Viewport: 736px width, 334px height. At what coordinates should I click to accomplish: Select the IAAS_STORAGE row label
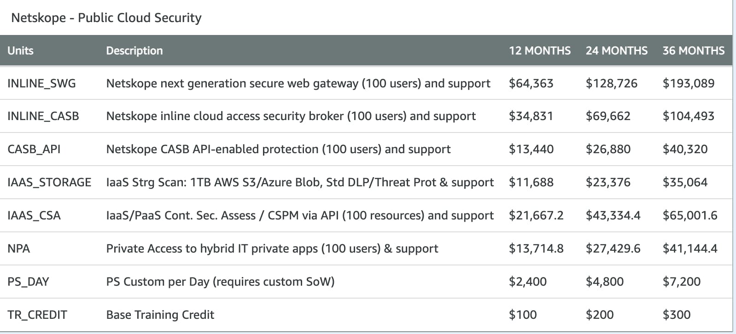pyautogui.click(x=49, y=182)
